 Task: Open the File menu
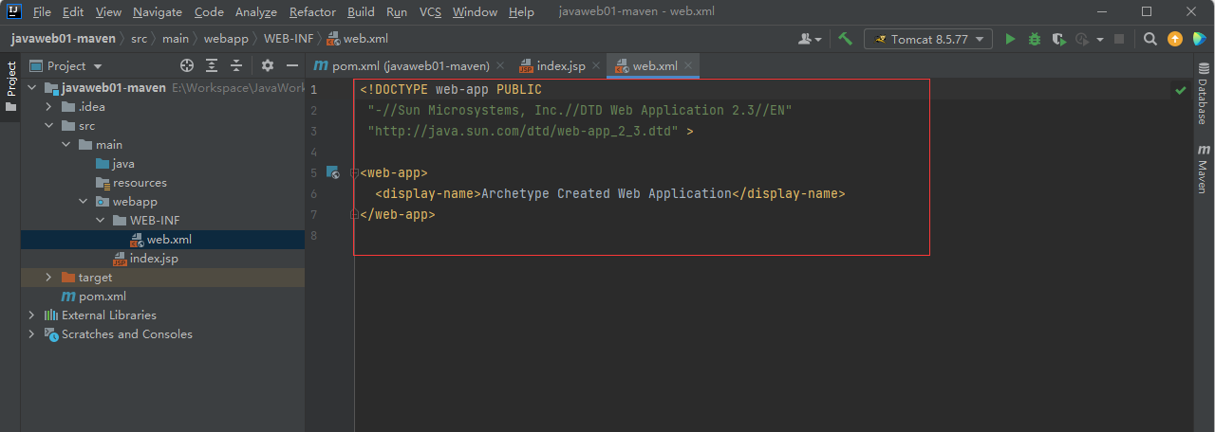(42, 12)
